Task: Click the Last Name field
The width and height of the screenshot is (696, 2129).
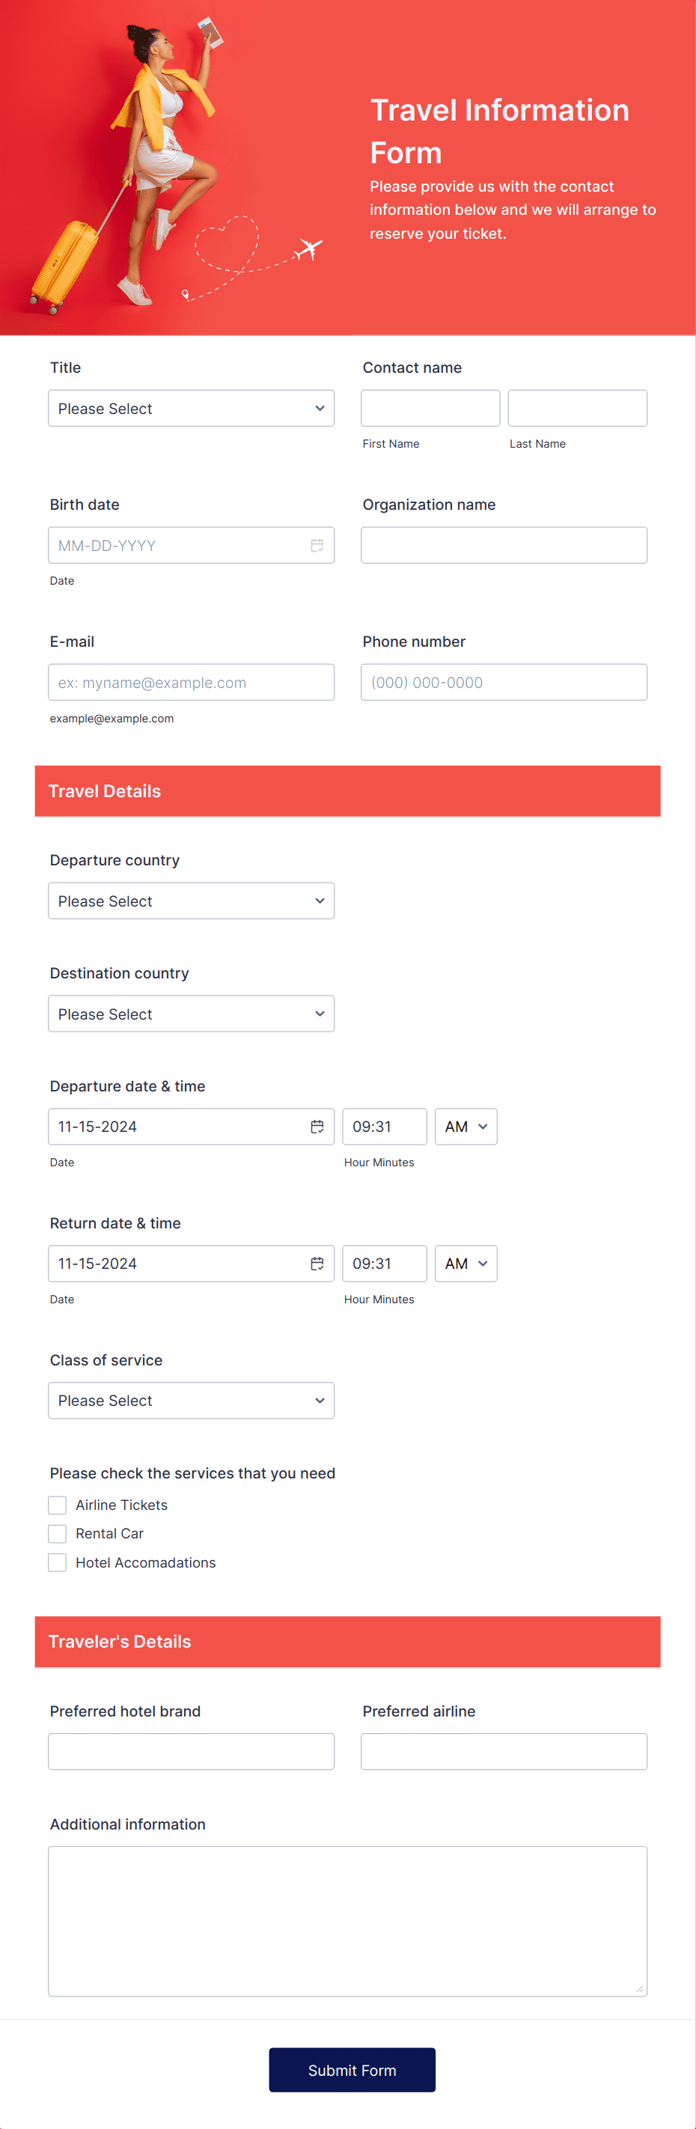Action: (577, 407)
